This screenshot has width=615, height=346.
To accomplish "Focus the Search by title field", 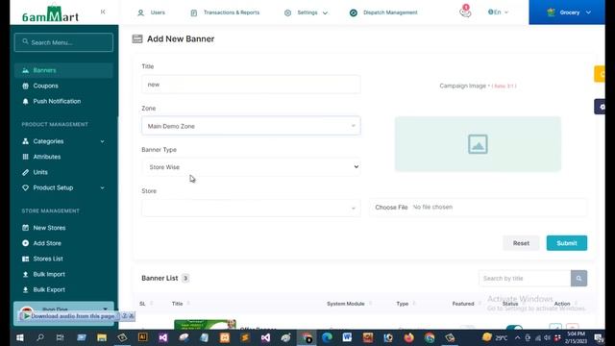I will [525, 279].
